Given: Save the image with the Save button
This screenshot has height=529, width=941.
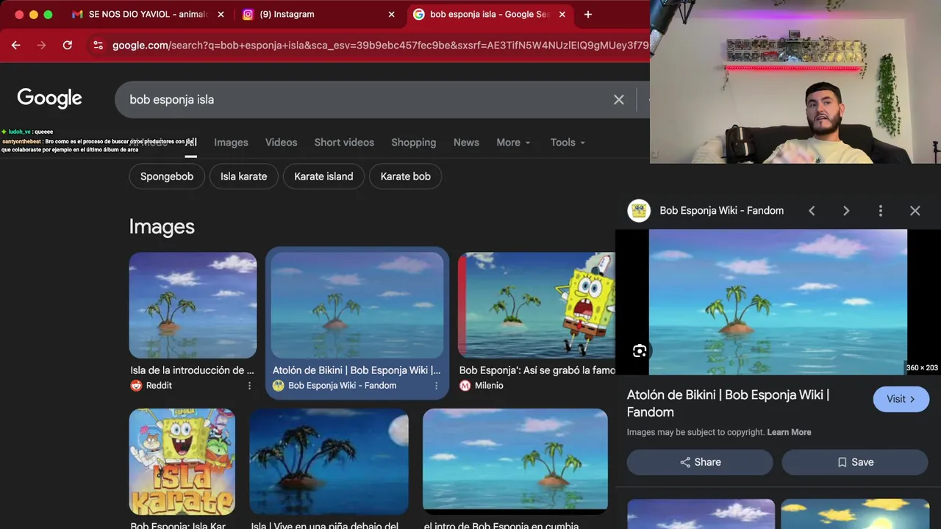Looking at the screenshot, I should click(855, 462).
